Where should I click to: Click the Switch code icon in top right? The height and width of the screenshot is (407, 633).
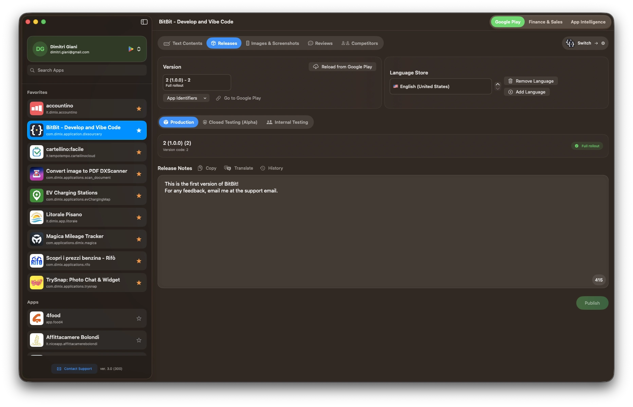(x=570, y=43)
